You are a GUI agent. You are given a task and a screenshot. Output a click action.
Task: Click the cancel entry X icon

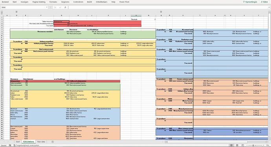[55, 7]
